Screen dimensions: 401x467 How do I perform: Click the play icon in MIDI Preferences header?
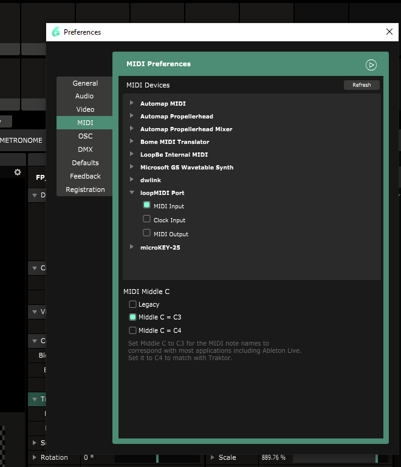click(371, 65)
